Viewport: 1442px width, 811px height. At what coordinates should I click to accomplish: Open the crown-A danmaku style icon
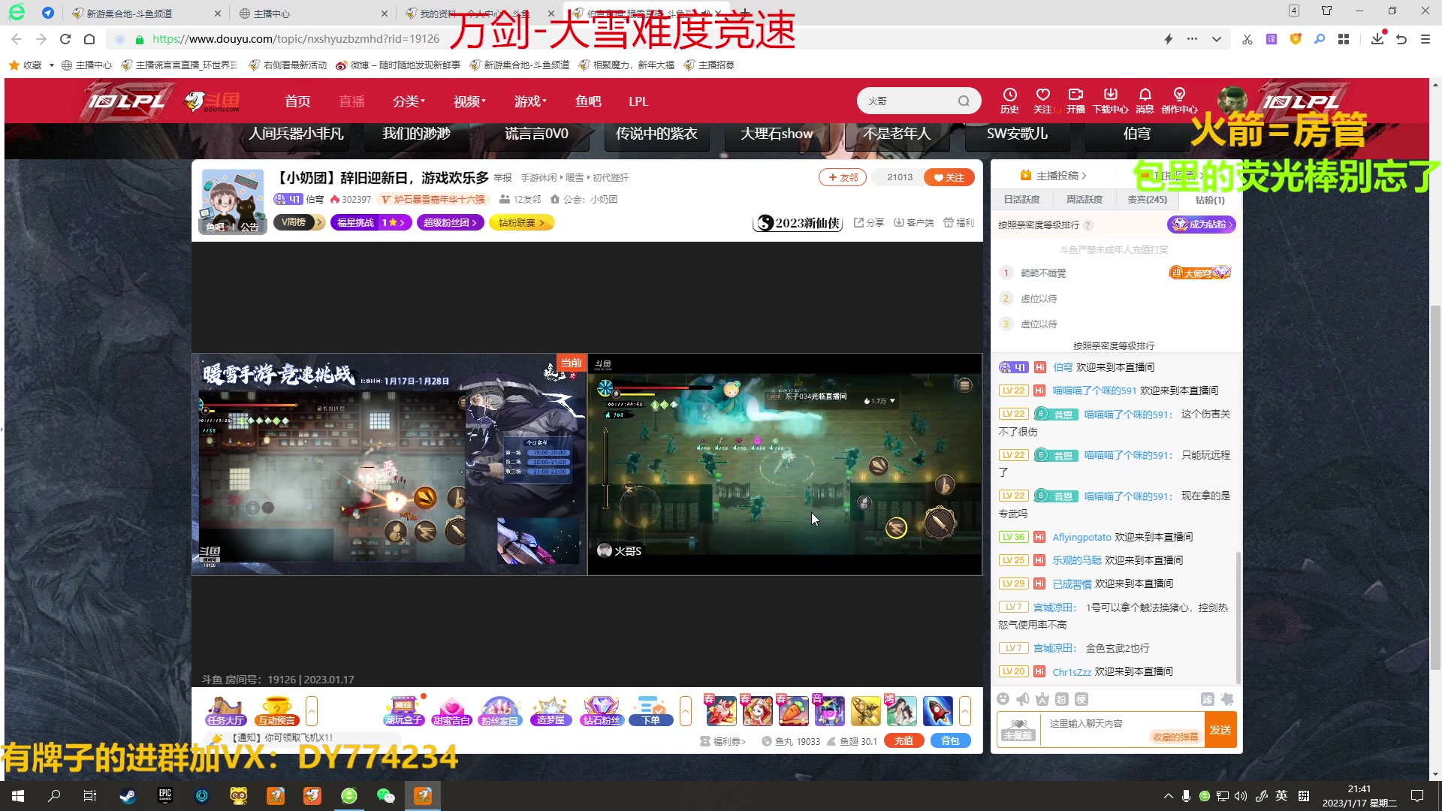1042,699
